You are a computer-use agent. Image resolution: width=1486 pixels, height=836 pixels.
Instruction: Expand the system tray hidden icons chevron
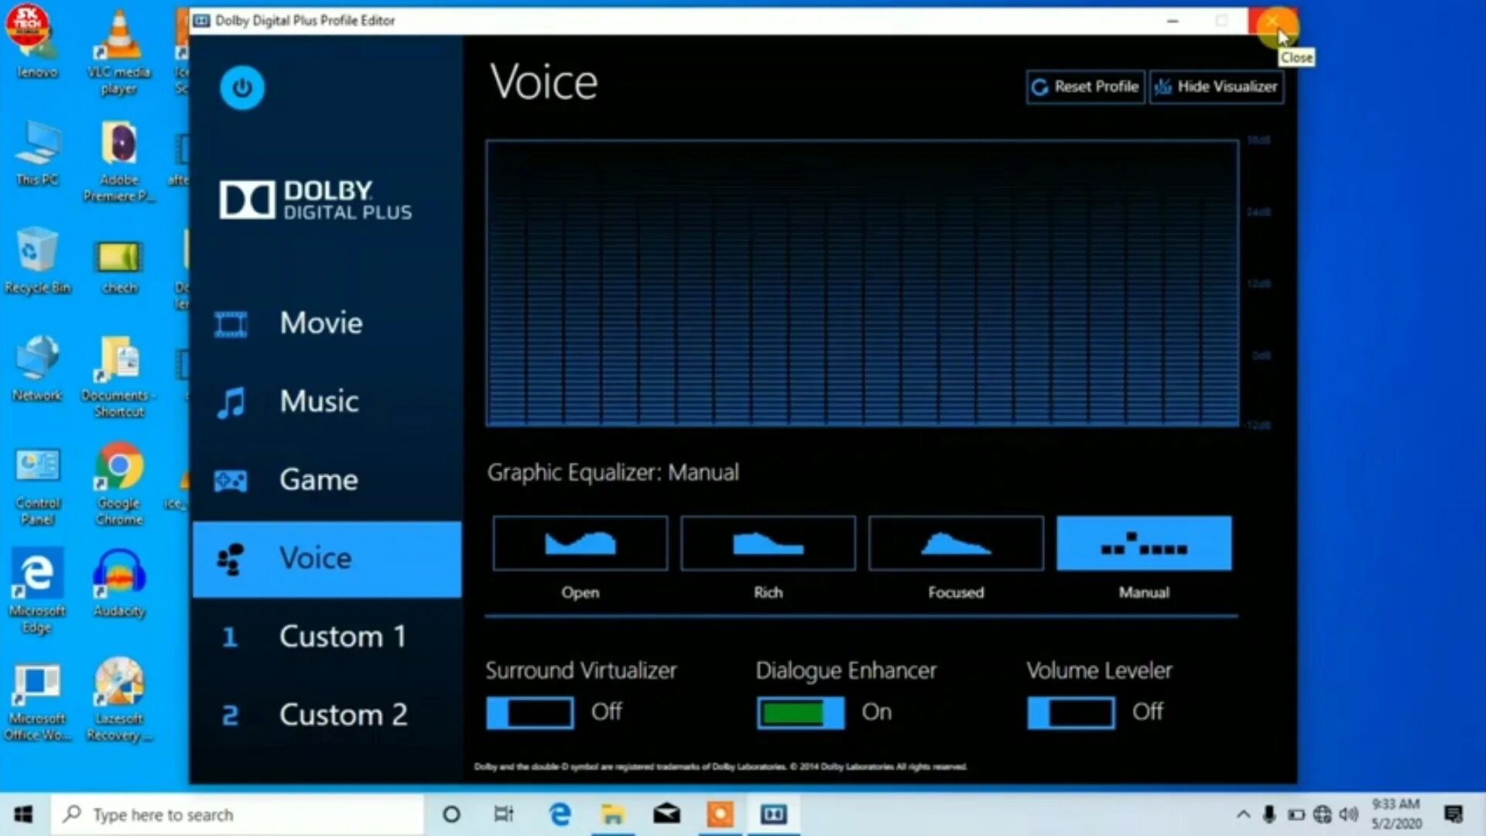[x=1243, y=814]
